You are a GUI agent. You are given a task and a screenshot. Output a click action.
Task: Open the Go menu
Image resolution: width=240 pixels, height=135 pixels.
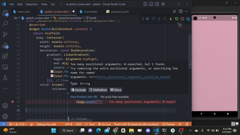[x=53, y=4]
